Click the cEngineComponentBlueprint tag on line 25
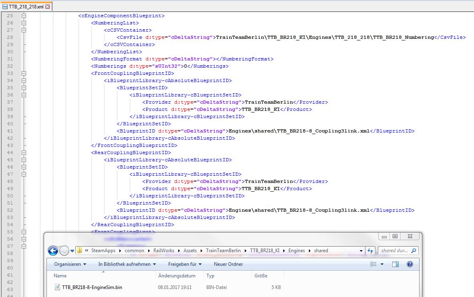The width and height of the screenshot is (474, 297). point(121,16)
